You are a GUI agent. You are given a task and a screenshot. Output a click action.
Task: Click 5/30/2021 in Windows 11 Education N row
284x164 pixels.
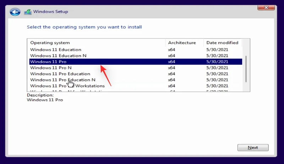coord(217,56)
